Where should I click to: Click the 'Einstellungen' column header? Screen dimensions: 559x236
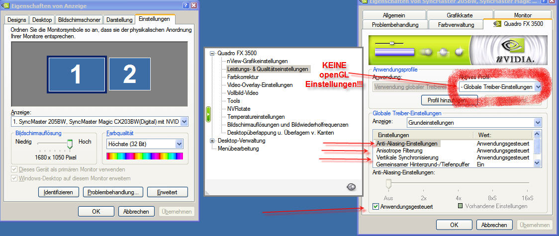point(423,135)
